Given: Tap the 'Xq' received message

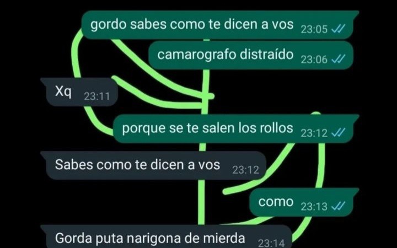Looking at the screenshot, I should [79, 92].
